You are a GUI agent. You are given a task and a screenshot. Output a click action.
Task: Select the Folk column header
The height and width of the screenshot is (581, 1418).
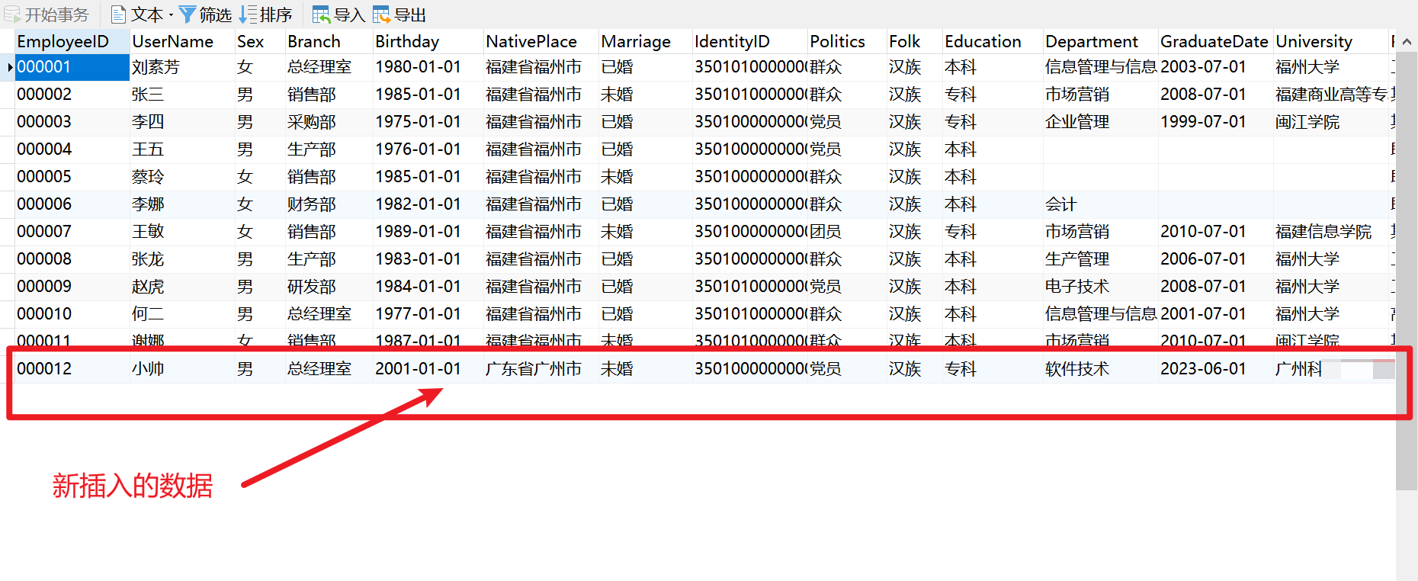[915, 41]
